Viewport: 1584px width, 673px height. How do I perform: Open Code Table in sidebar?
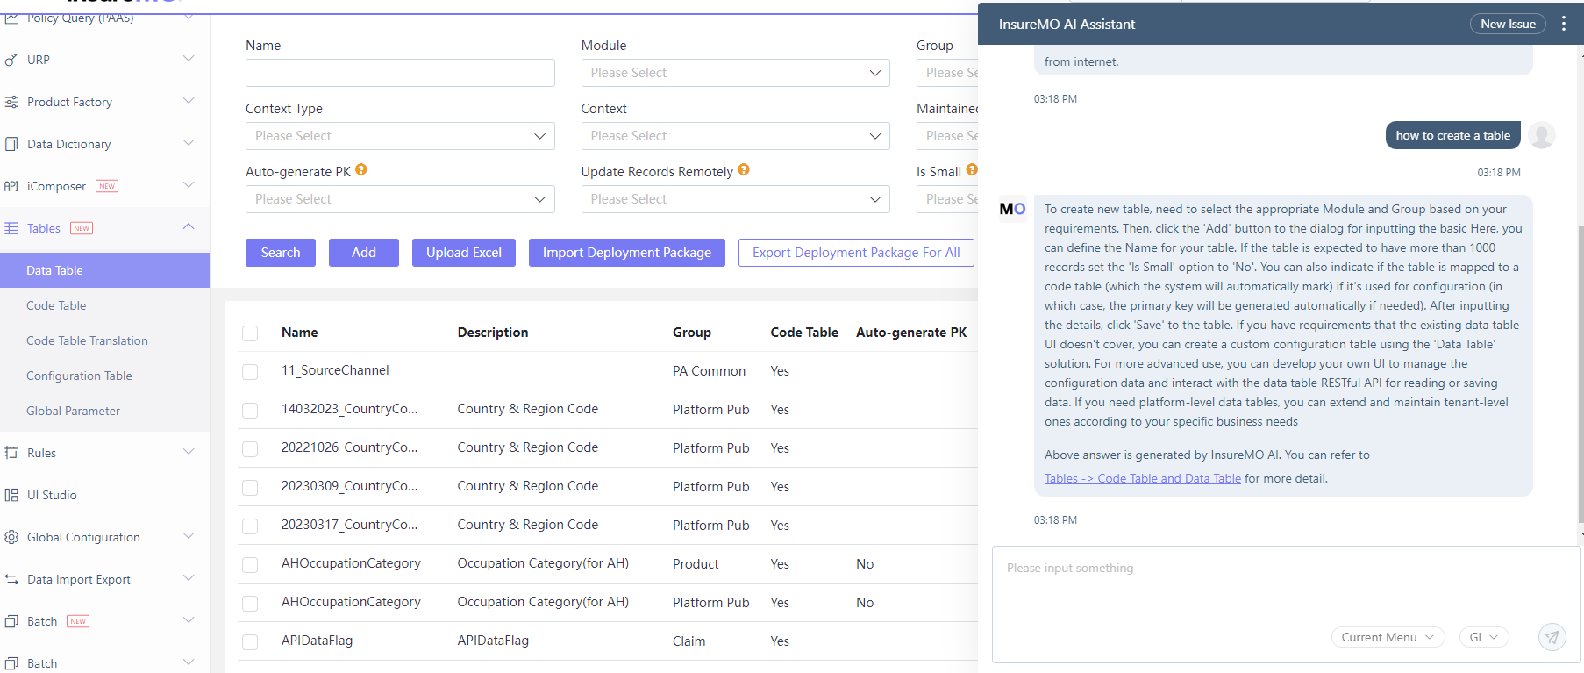point(56,305)
